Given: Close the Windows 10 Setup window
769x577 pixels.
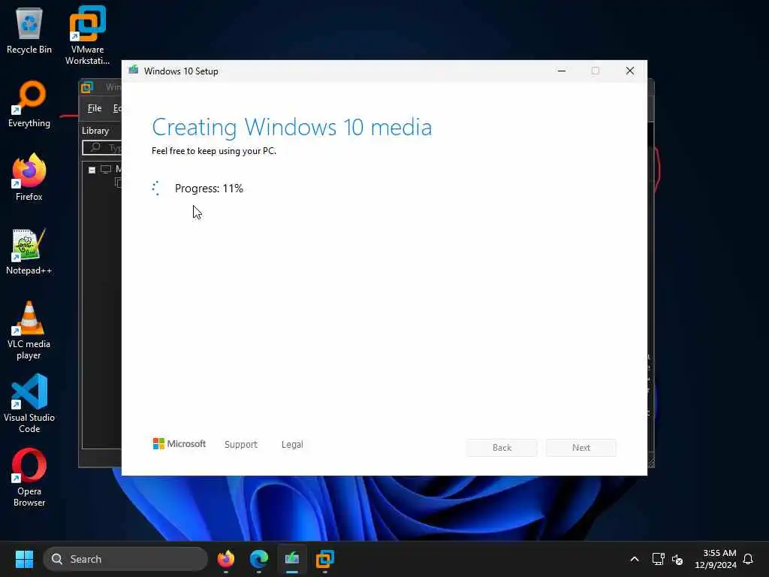Looking at the screenshot, I should click(x=630, y=71).
